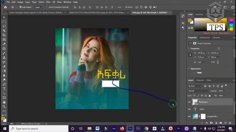Click the hue spectrum slider in Color panel
Viewport: 236px width, 132px height.
(x=231, y=25)
